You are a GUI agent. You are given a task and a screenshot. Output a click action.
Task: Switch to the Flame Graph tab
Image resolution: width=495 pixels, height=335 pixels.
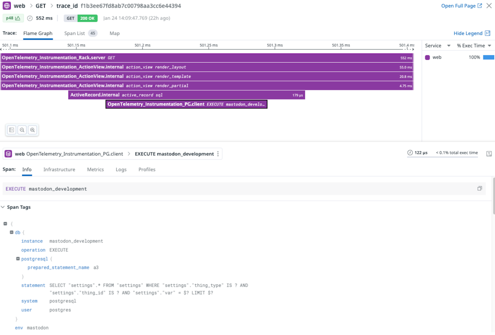click(x=38, y=33)
